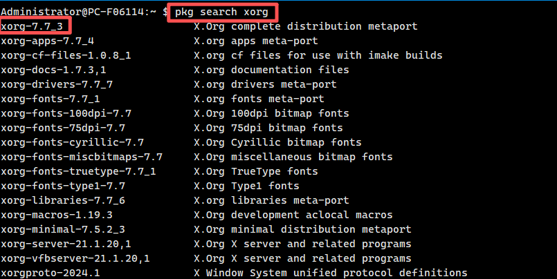557x279 pixels.
Task: Click the xorg-minimal-7.5.2_3 package name
Action: tap(63, 215)
